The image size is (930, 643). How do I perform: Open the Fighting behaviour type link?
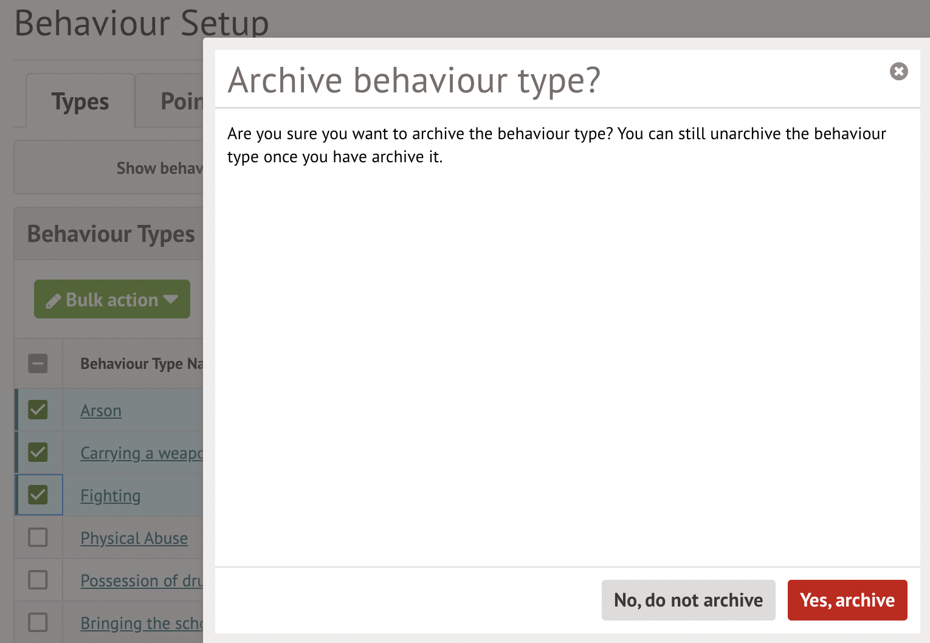pyautogui.click(x=110, y=496)
